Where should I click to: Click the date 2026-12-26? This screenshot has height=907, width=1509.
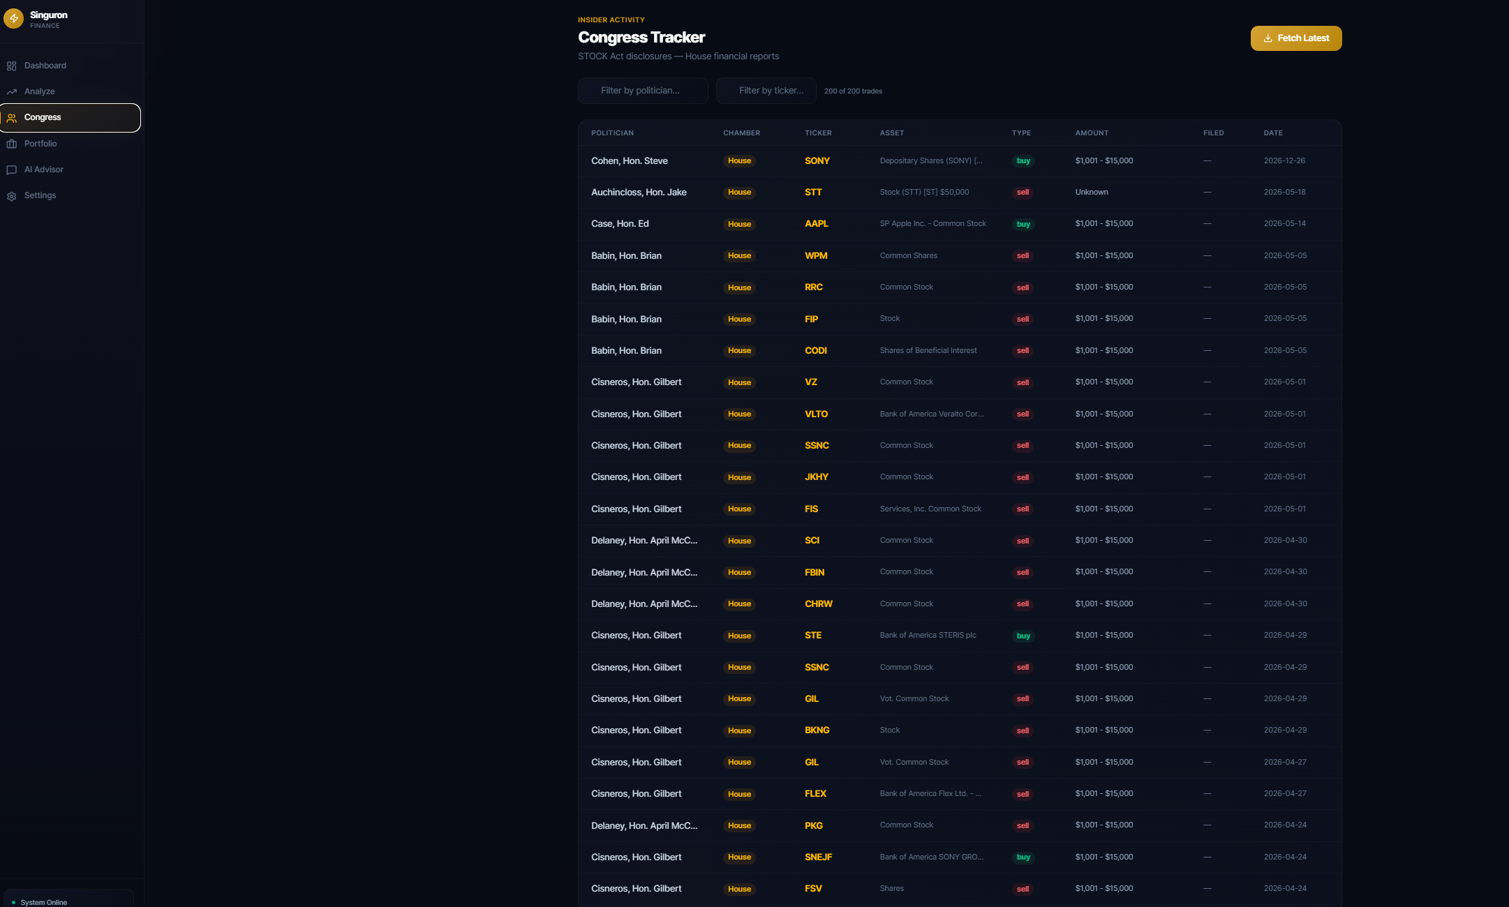pyautogui.click(x=1284, y=160)
